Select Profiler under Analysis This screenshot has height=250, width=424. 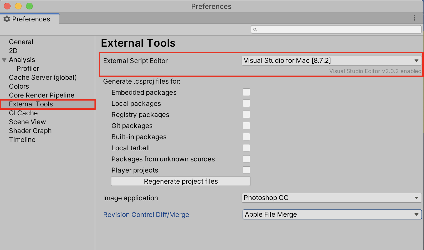tap(28, 69)
